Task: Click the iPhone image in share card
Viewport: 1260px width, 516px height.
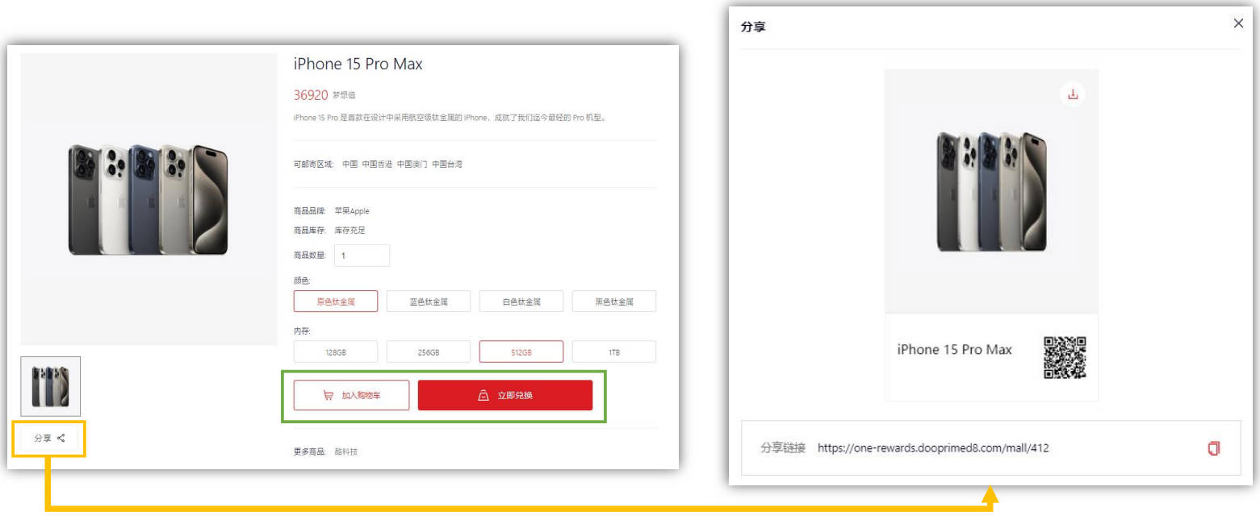Action: click(x=991, y=191)
